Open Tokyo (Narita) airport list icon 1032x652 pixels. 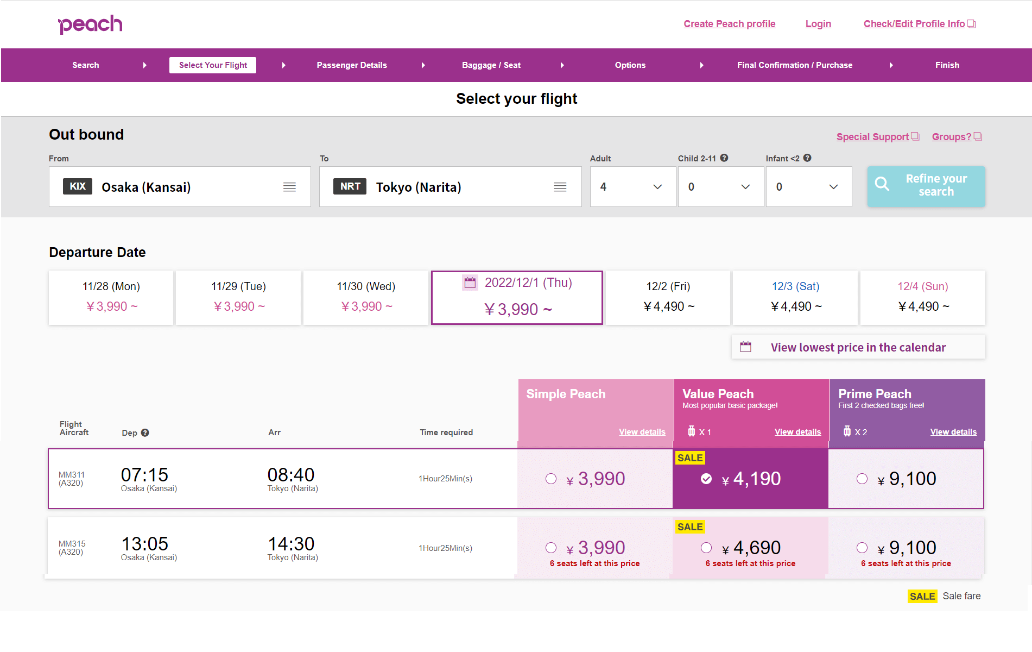(560, 187)
